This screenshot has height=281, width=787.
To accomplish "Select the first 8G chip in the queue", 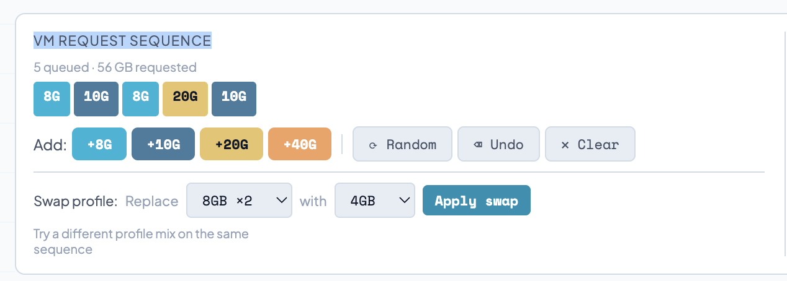I will click(52, 97).
